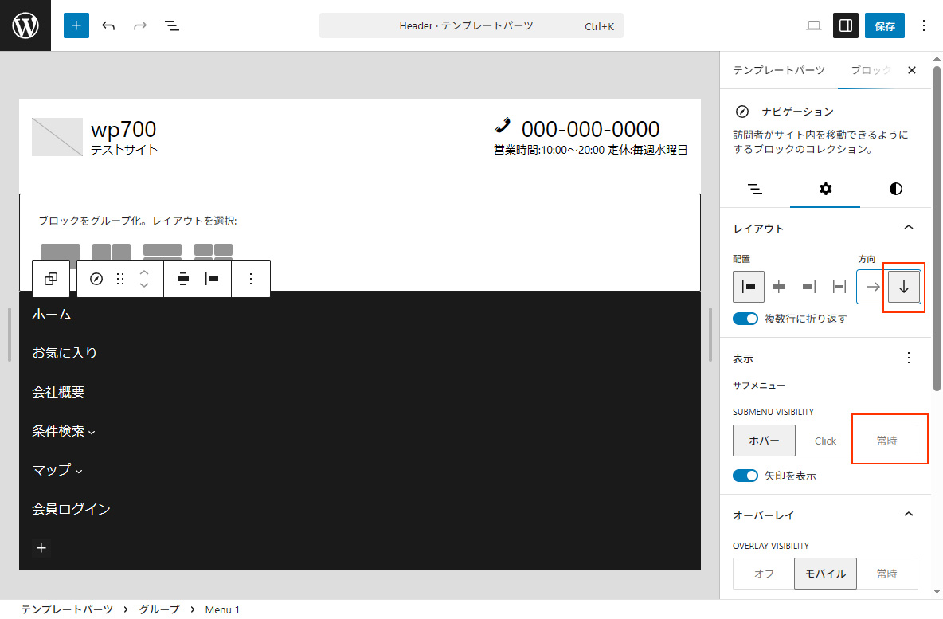This screenshot has height=619, width=943.
Task: Open the Styles half-circle icon in sidebar
Action: point(895,189)
